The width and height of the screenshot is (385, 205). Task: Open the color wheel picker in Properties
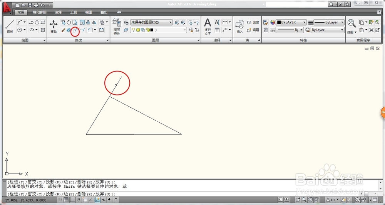273,22
